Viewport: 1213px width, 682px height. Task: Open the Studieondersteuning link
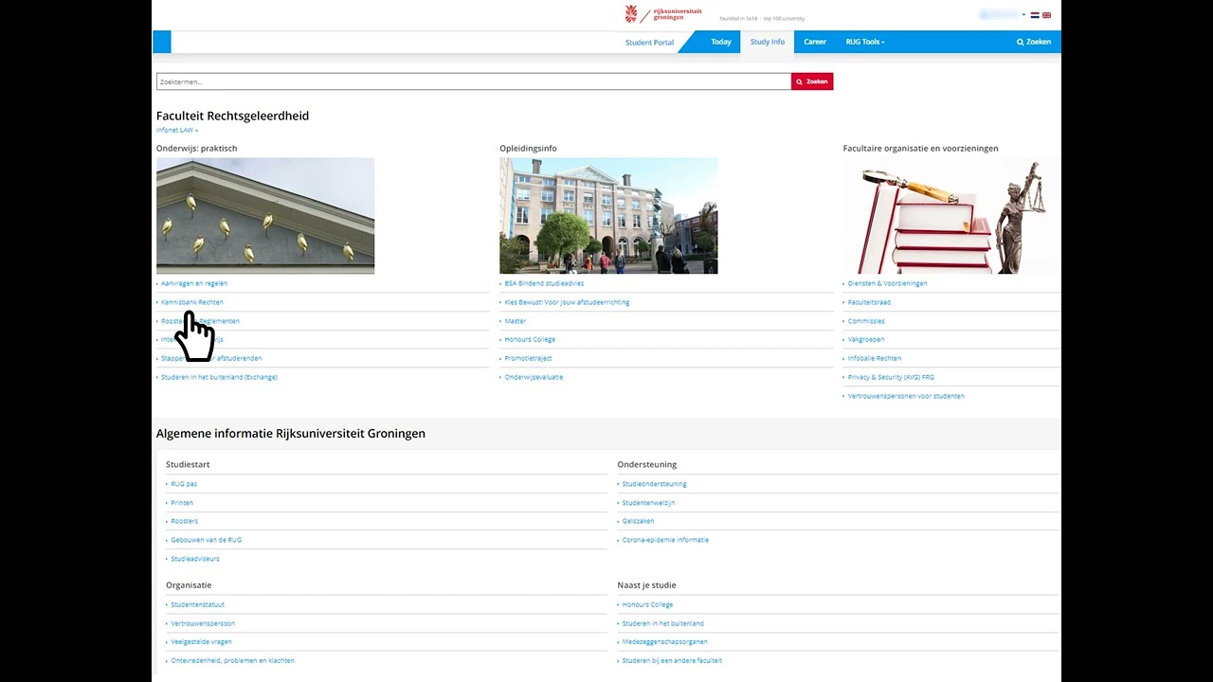pyautogui.click(x=654, y=484)
